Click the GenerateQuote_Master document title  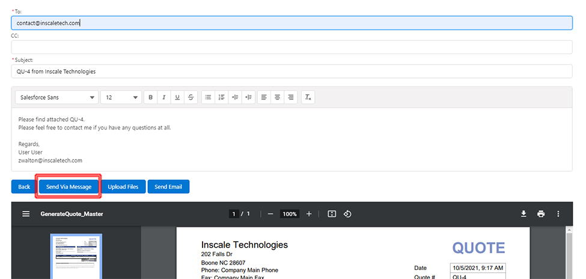coord(72,214)
